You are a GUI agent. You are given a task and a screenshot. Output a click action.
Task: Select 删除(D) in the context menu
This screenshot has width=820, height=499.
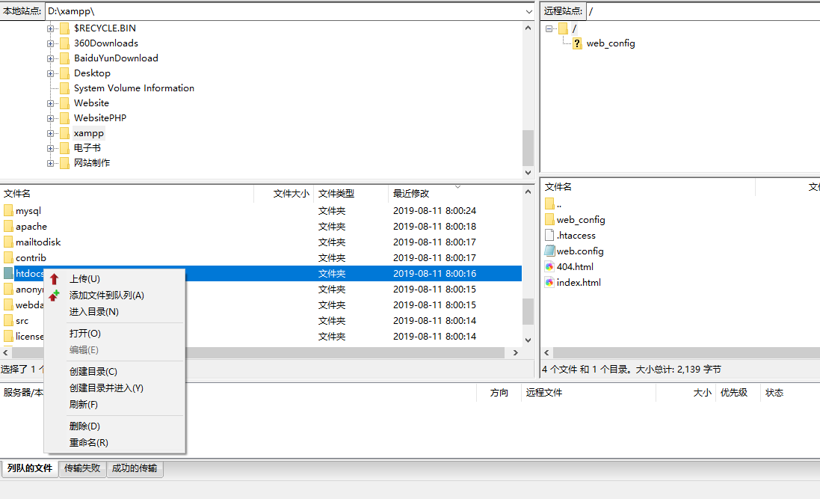84,426
